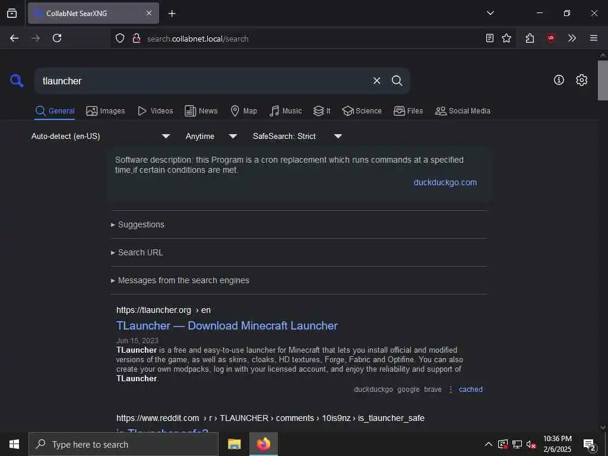
Task: Open the uBlock Origin extension icon
Action: pyautogui.click(x=550, y=38)
